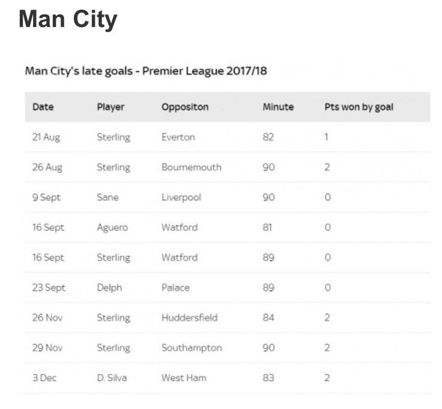
Task: Click the Man City heading
Action: click(x=68, y=20)
